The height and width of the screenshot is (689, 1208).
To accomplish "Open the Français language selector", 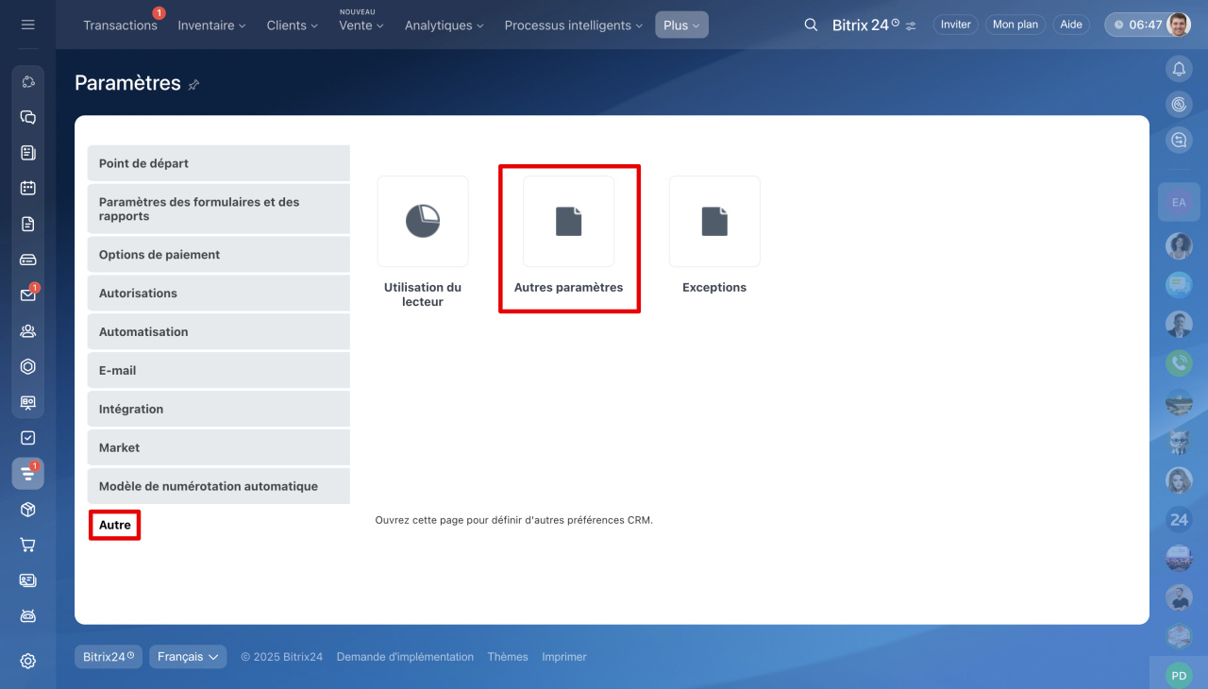I will click(x=188, y=657).
